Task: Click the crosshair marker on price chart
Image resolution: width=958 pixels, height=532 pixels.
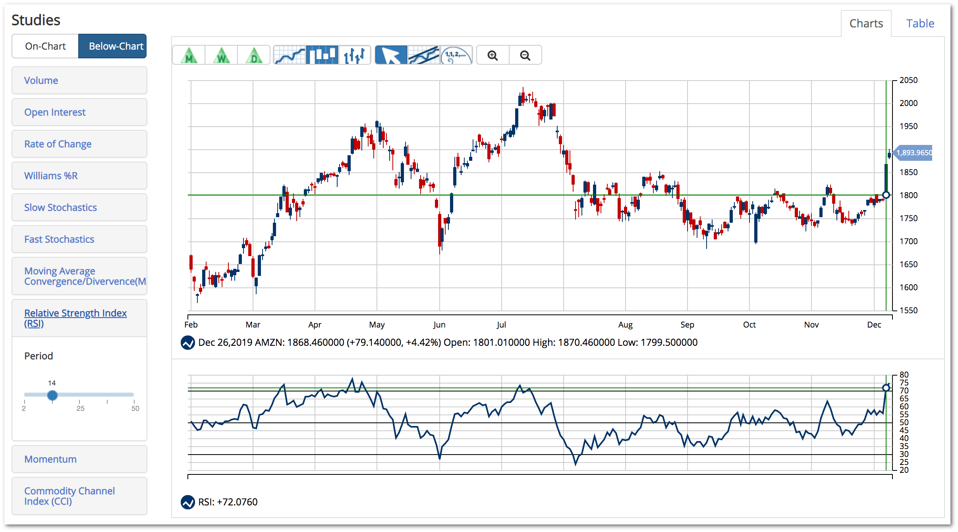Action: click(x=886, y=195)
